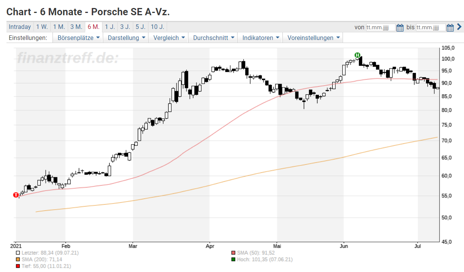Click the green H high marker on chart
464x272 pixels.
click(x=357, y=55)
